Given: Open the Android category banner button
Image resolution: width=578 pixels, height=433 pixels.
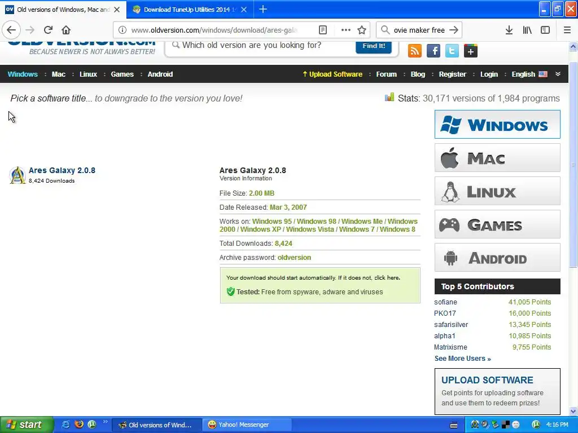Looking at the screenshot, I should pyautogui.click(x=497, y=257).
